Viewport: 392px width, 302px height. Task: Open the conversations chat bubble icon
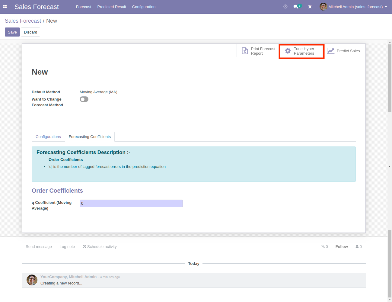pyautogui.click(x=296, y=7)
